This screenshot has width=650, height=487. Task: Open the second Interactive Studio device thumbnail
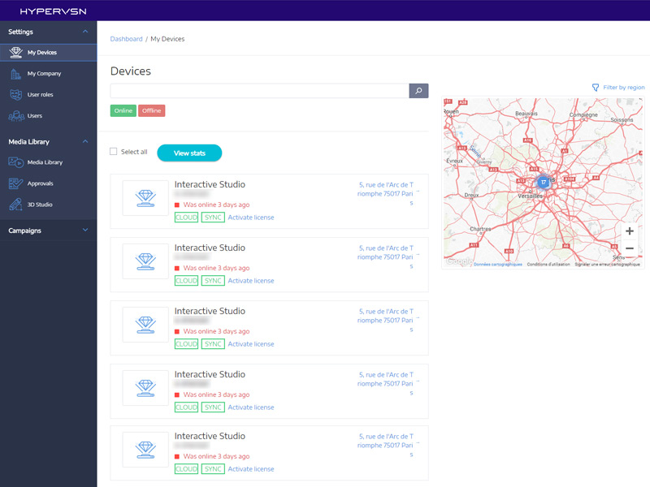coord(145,261)
